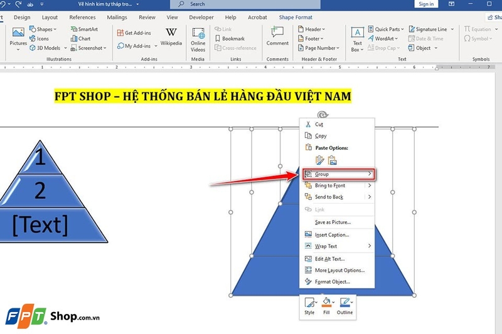
Task: Expand Screenshot dropdown arrow
Action: click(x=105, y=48)
